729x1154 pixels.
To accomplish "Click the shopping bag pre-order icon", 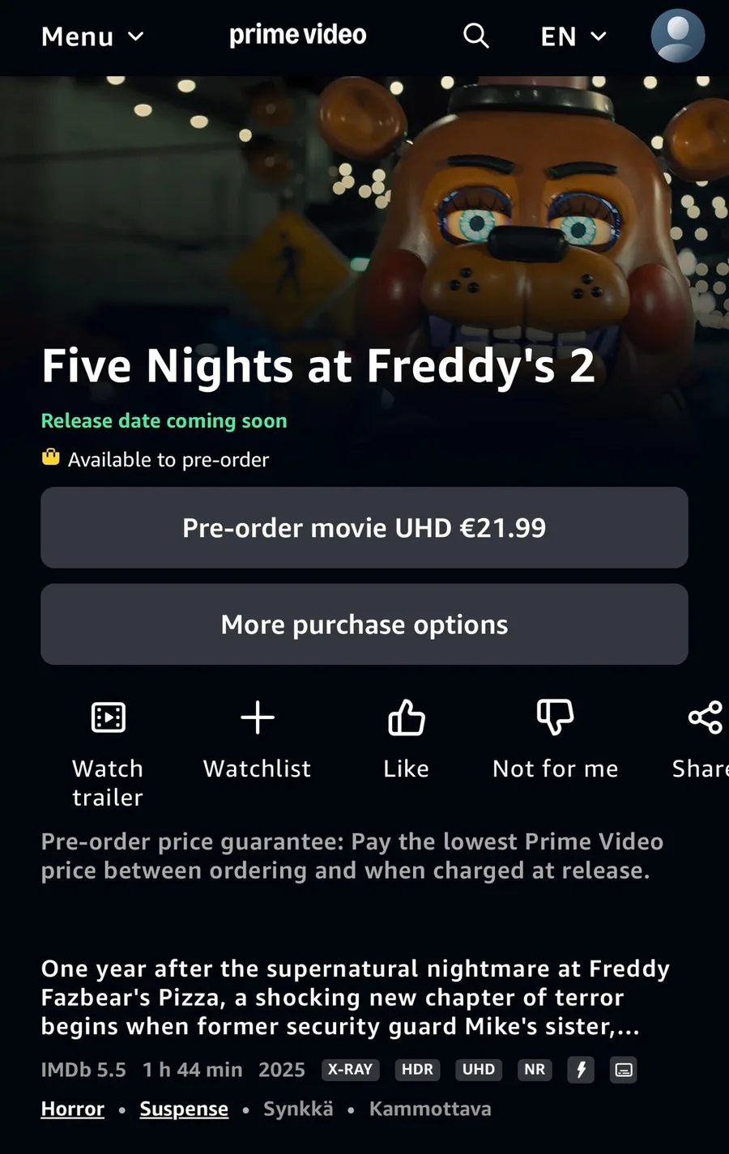I will [51, 458].
